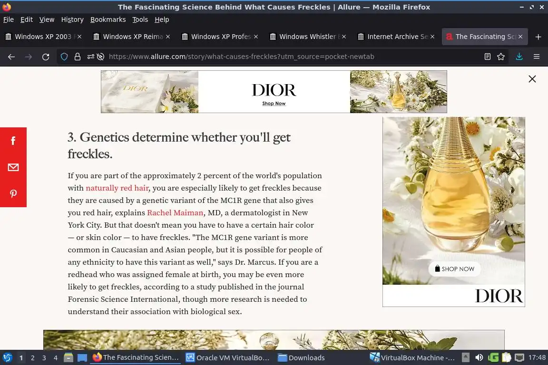Viewport: 548px width, 365px height.
Task: Close The Fascinating Sc tab
Action: pos(520,37)
